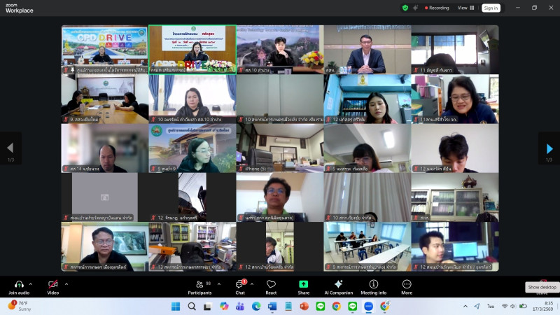Open the More options menu

[407, 284]
